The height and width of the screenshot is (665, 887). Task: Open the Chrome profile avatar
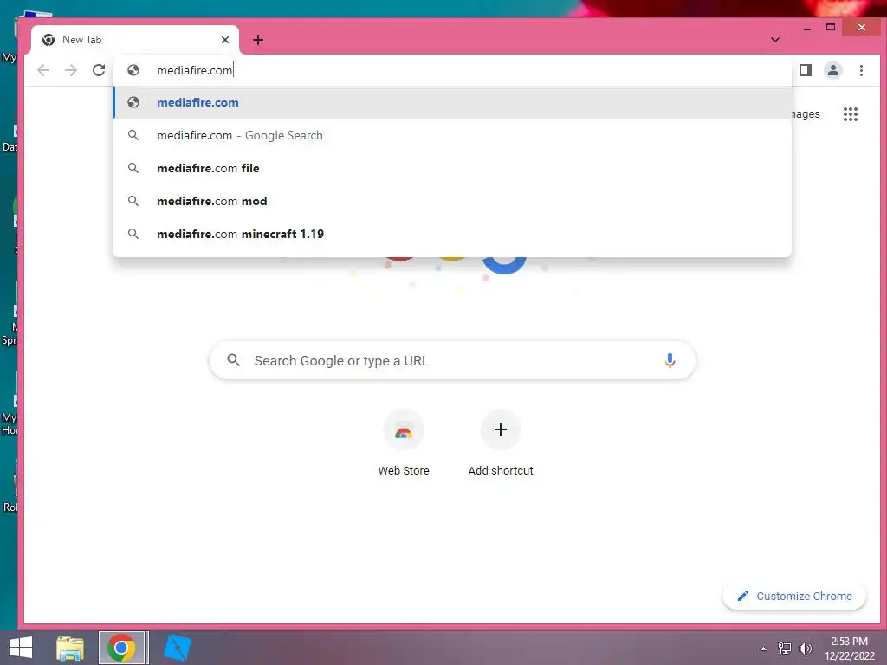tap(833, 70)
